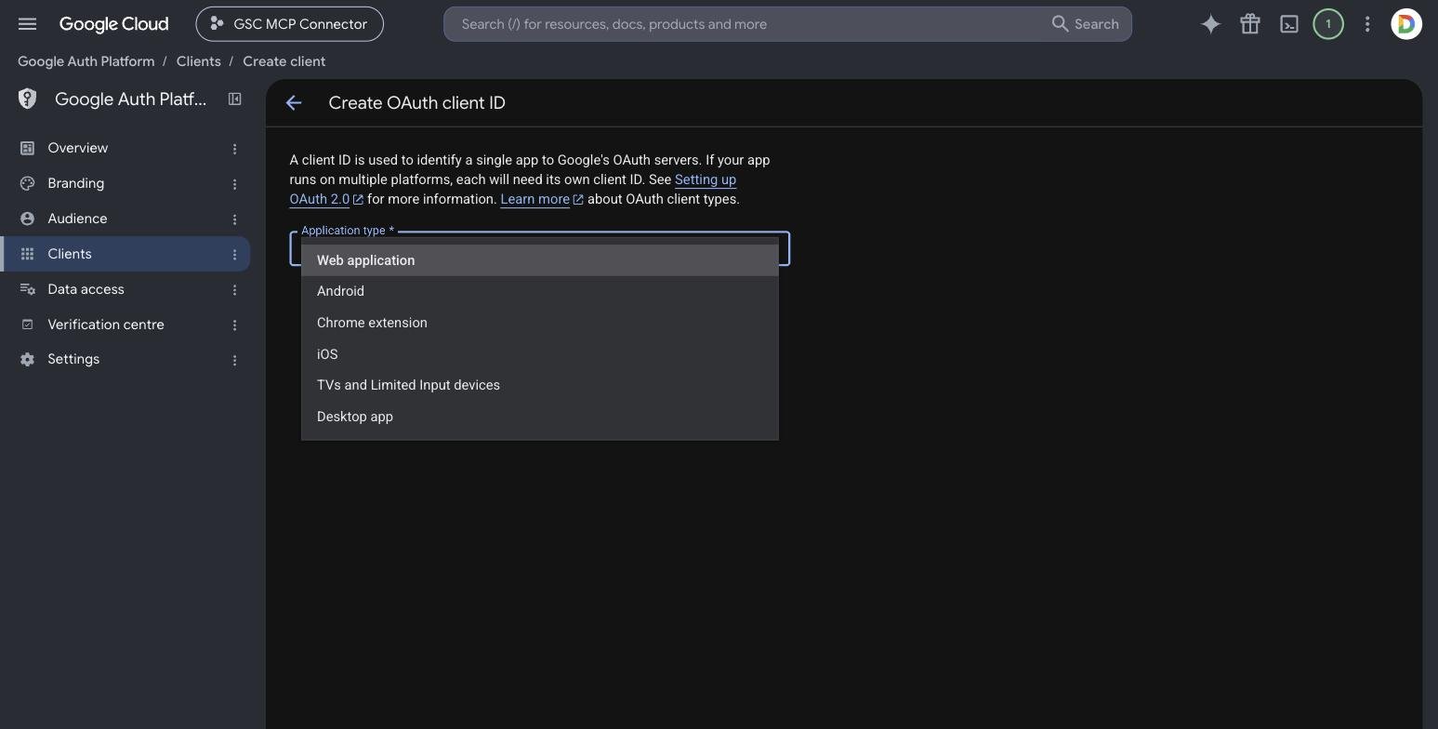1438x729 pixels.
Task: Choose iOS application type
Action: pyautogui.click(x=539, y=354)
